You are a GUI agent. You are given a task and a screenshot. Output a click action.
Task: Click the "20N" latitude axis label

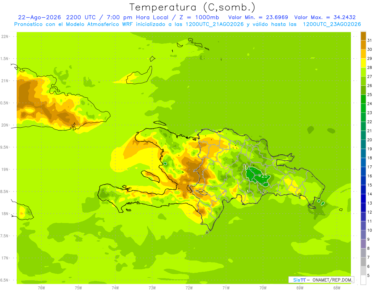tap(5, 125)
